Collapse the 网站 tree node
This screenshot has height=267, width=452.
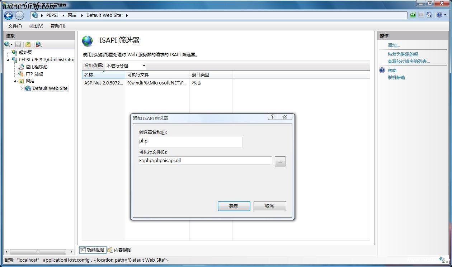14,81
